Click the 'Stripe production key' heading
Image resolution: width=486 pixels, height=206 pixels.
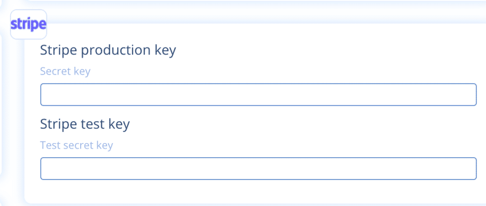(x=108, y=50)
